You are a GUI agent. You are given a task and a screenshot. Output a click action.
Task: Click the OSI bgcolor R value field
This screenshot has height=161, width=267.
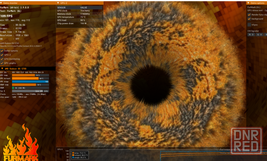point(251,35)
